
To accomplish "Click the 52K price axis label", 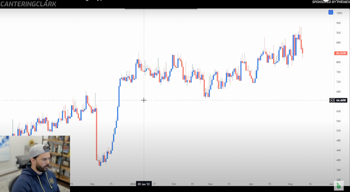I will (x=338, y=131).
